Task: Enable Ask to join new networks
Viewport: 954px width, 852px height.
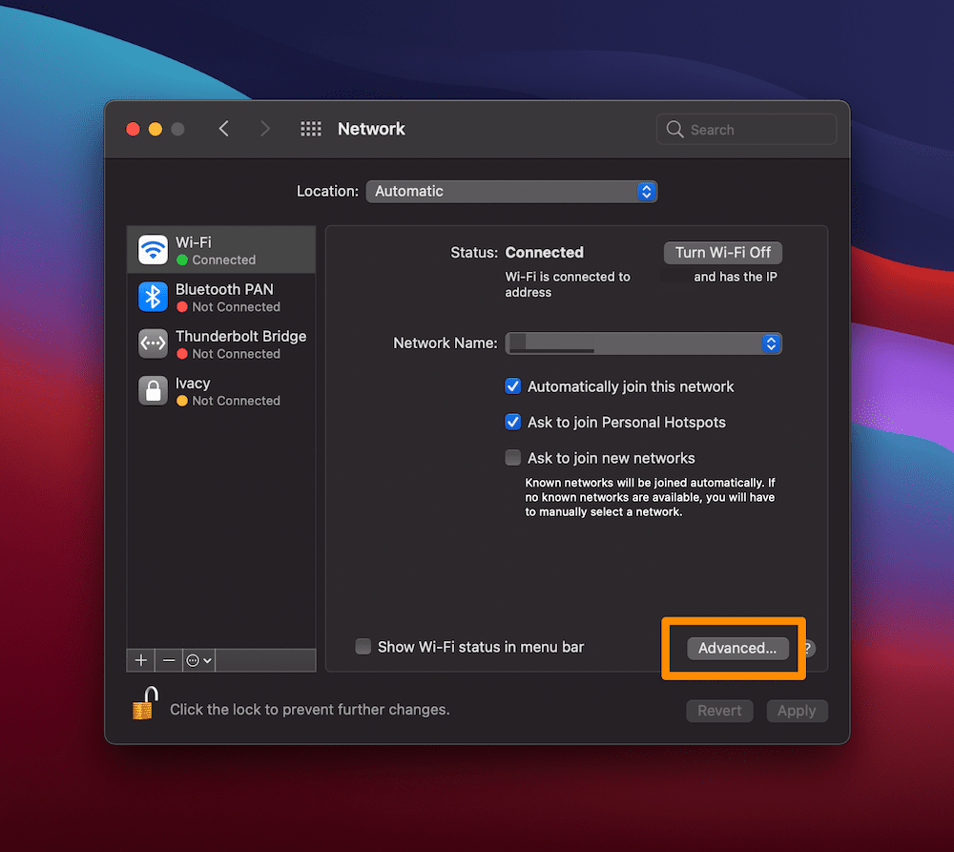Action: (x=513, y=458)
